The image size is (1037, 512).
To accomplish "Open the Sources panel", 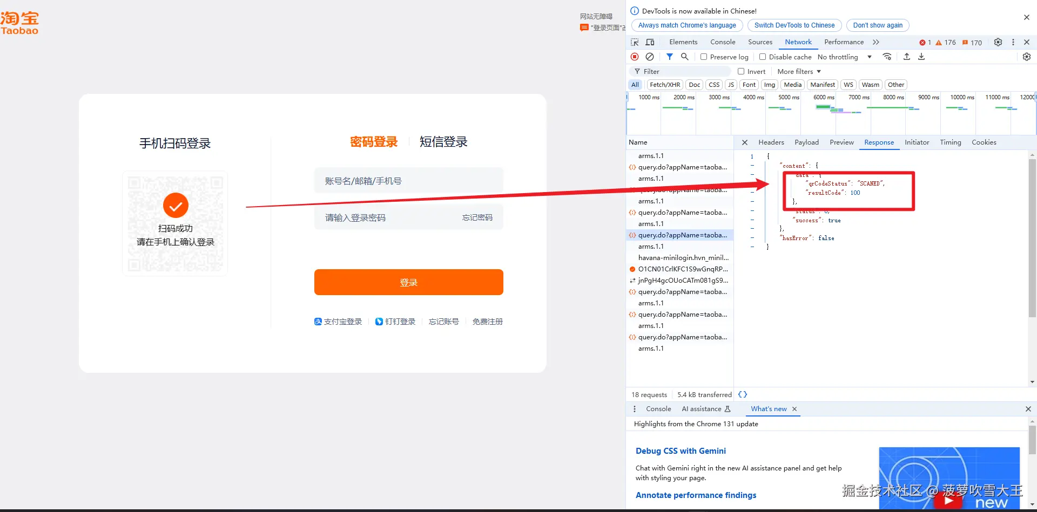I will [760, 42].
